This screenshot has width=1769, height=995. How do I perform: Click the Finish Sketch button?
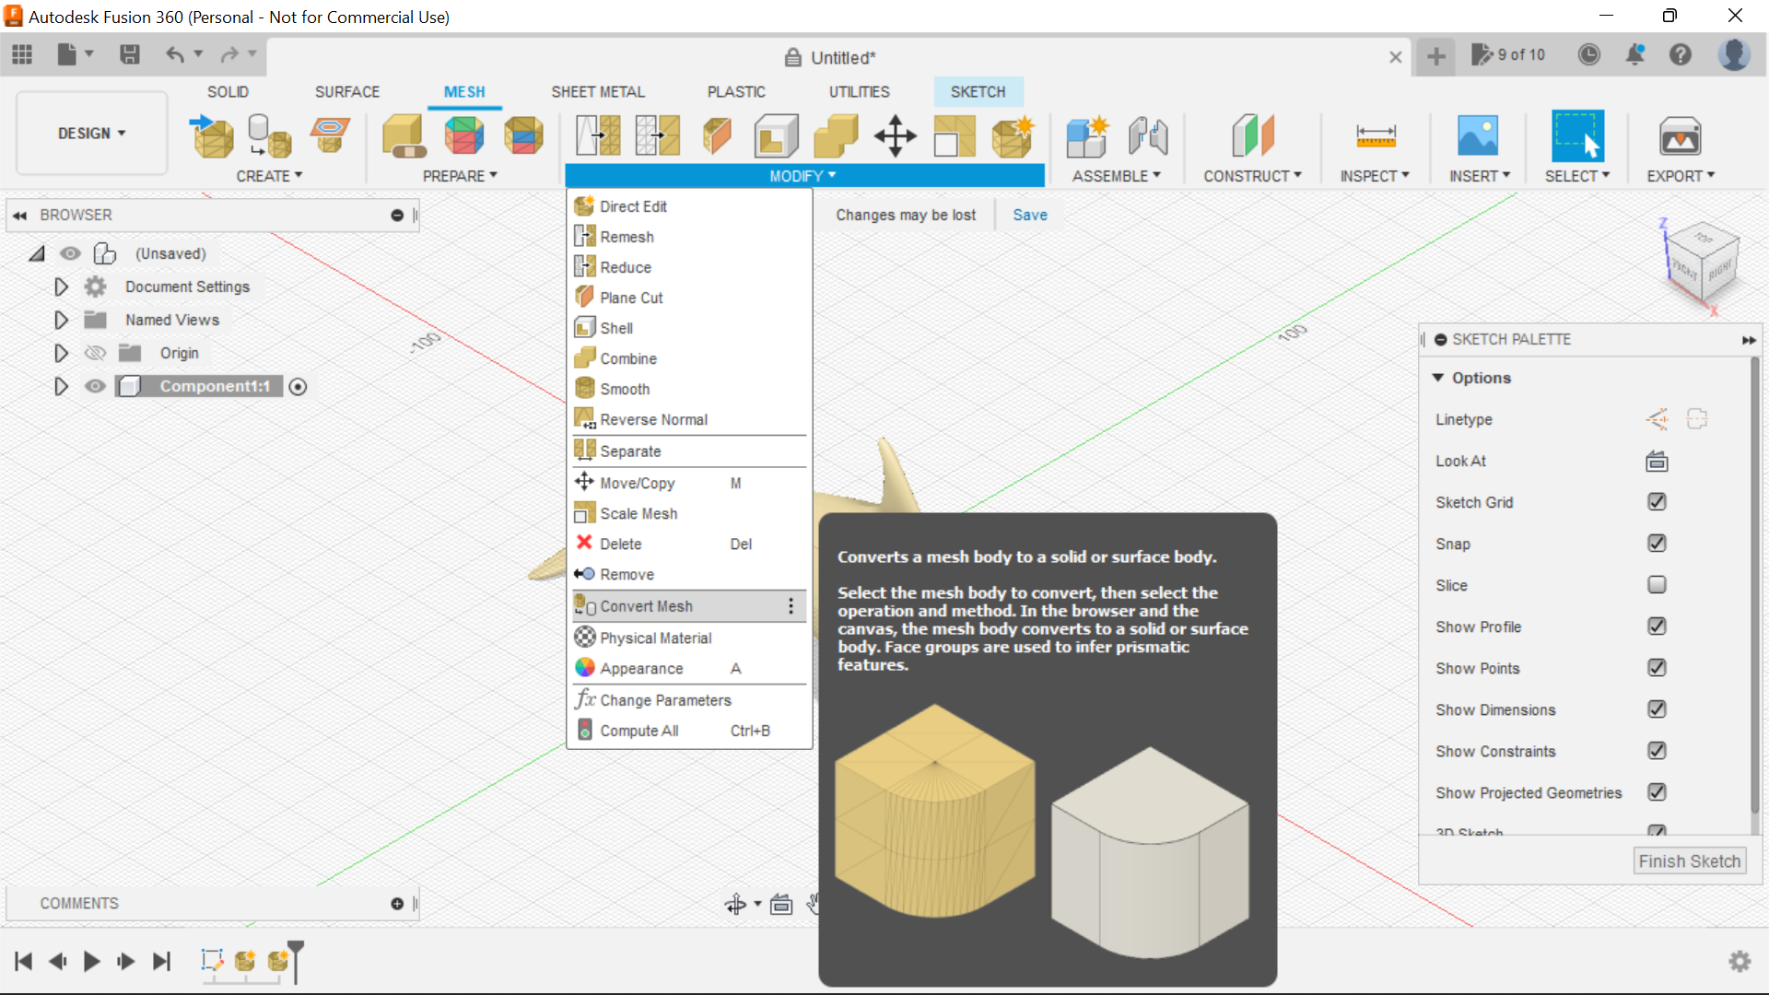[1690, 860]
